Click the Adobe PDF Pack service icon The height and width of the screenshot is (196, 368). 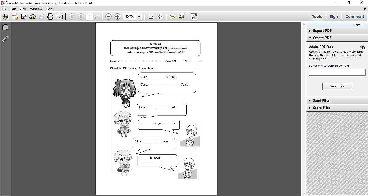pos(363,47)
